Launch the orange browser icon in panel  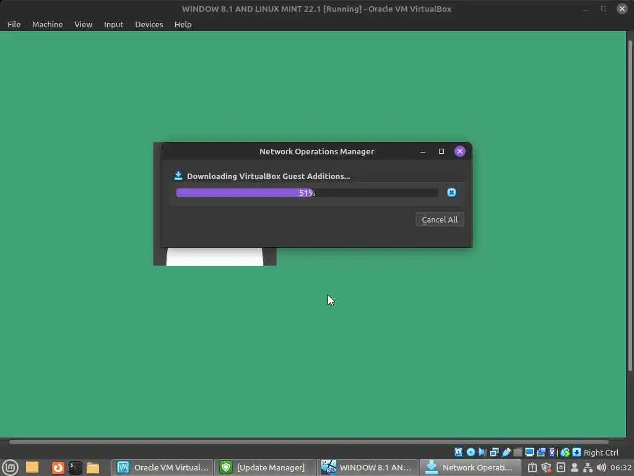click(x=58, y=467)
